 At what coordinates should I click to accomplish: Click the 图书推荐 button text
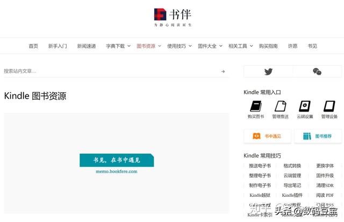tap(324, 136)
